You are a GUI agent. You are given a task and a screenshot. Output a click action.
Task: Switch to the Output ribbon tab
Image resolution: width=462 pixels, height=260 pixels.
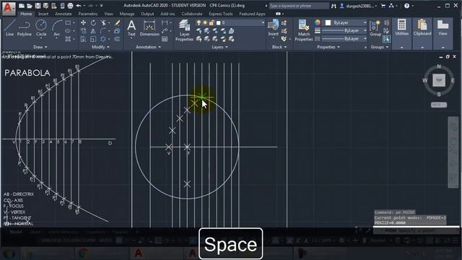point(147,14)
